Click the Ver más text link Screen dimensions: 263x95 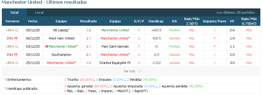(129, 71)
